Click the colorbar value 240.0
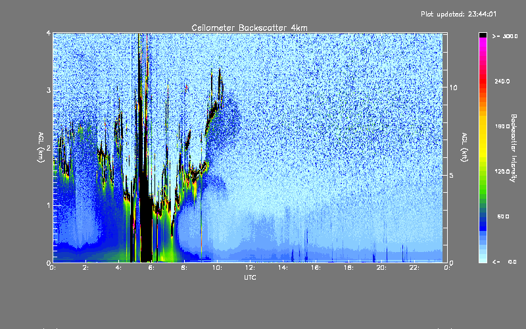Image resolution: width=526 pixels, height=329 pixels. click(x=502, y=82)
